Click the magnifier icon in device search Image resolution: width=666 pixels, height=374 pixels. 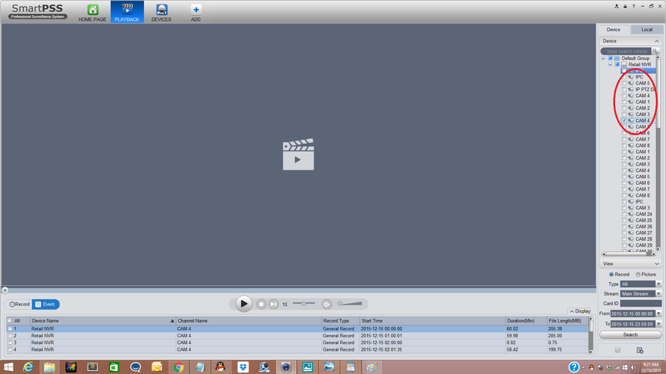656,51
